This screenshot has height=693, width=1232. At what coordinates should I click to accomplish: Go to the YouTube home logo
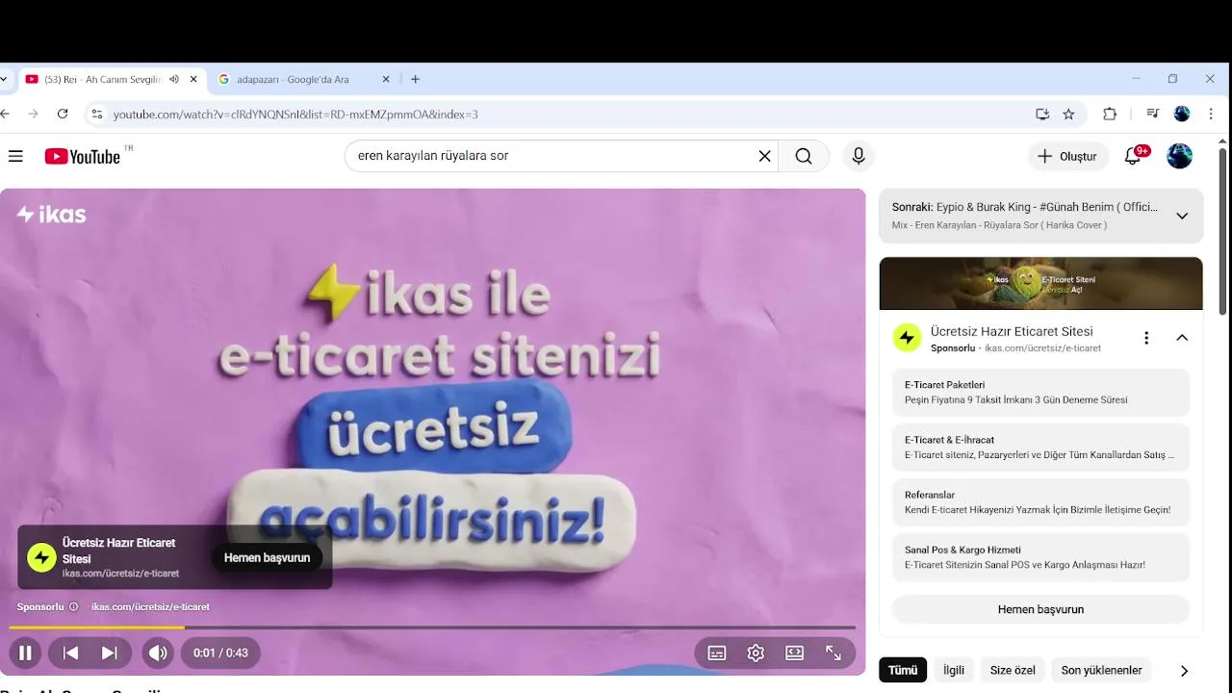click(x=83, y=156)
